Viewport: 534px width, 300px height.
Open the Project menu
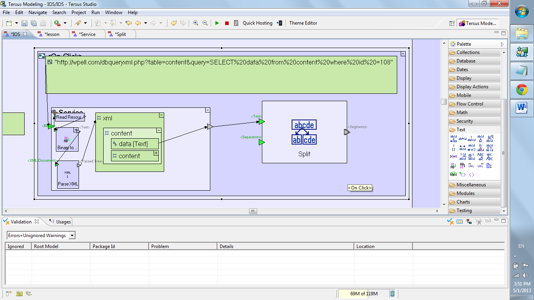(79, 12)
